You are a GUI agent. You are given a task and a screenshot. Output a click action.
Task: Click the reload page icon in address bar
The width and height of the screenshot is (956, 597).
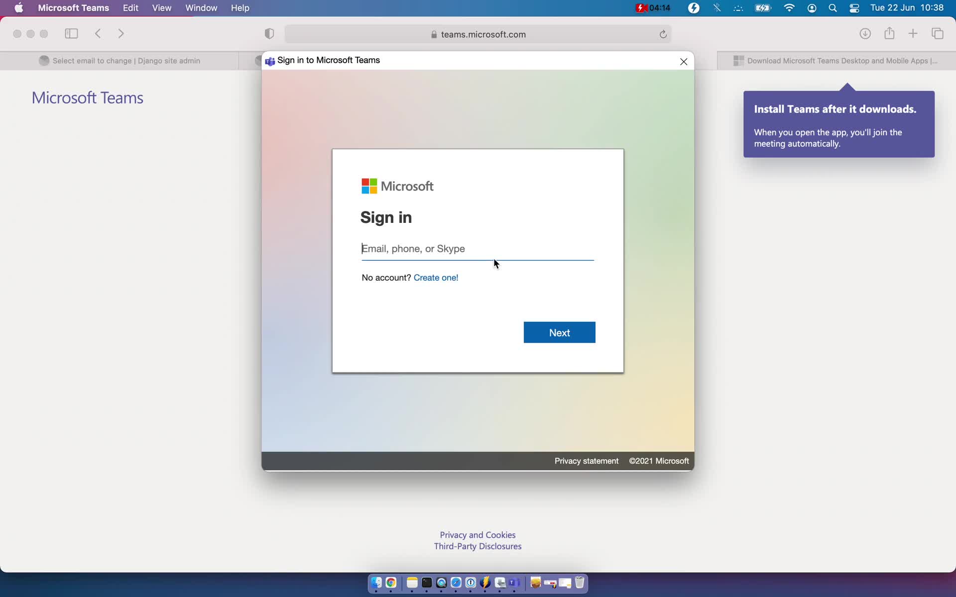pyautogui.click(x=663, y=34)
